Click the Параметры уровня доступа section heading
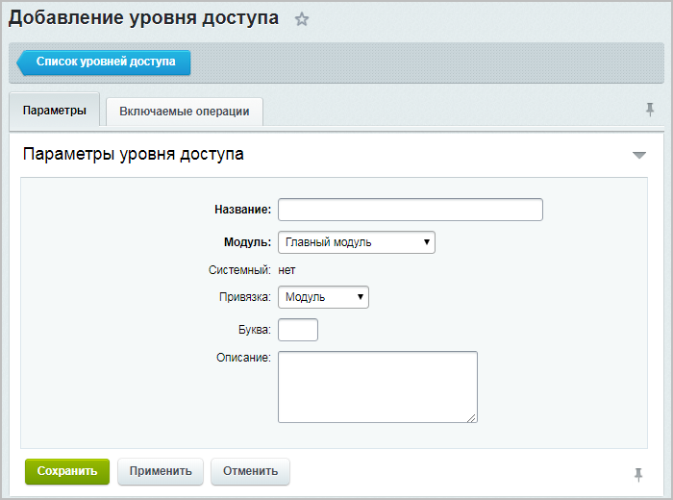The width and height of the screenshot is (673, 500). (133, 154)
